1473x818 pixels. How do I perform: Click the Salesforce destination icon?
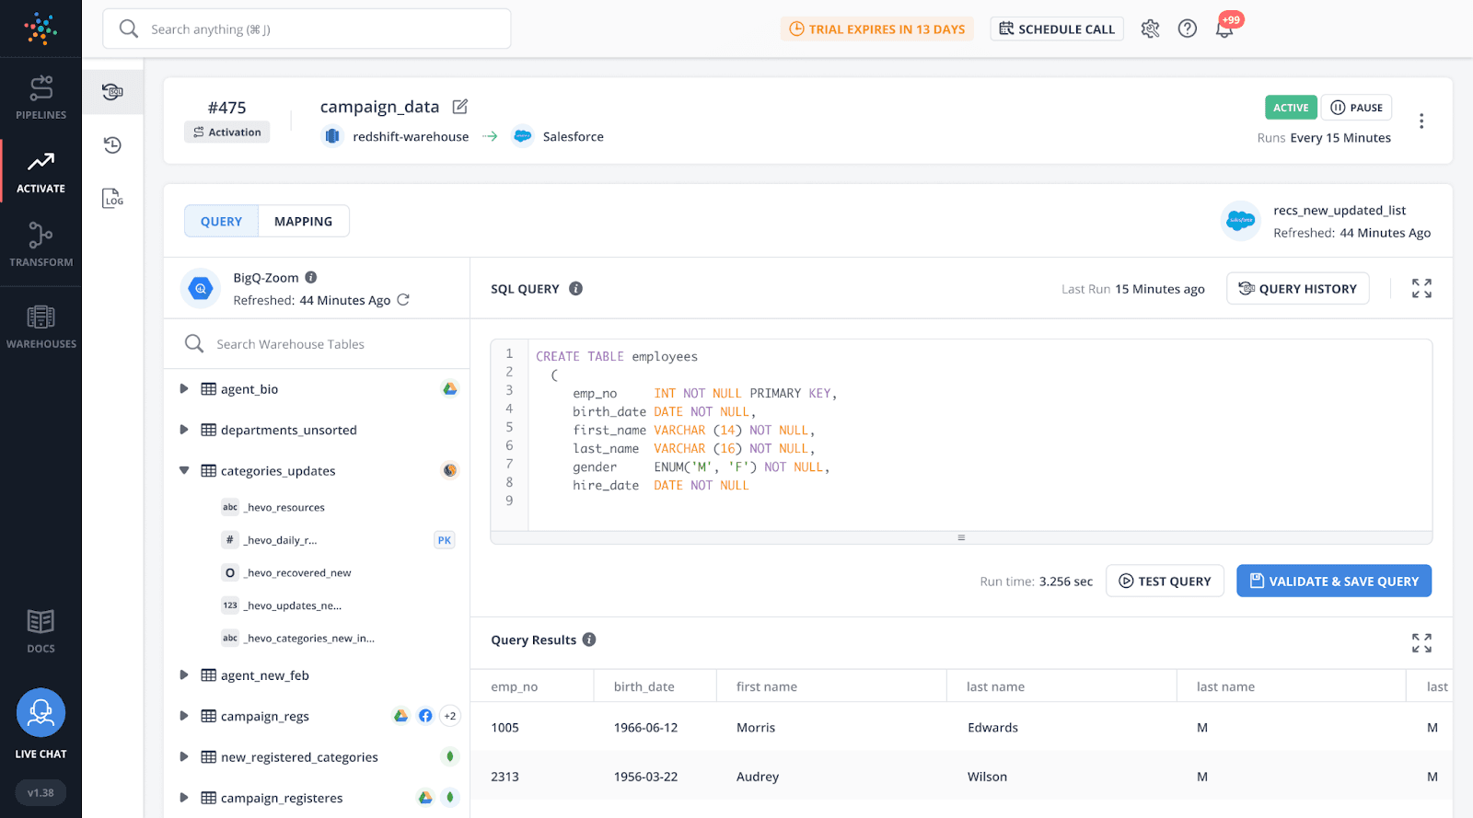tap(523, 136)
